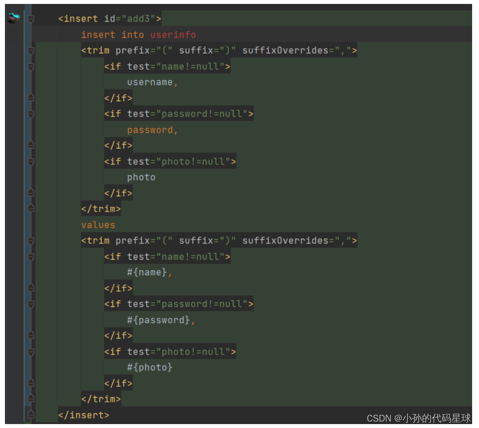Click the MyBatis gutter icon beside insert add3
Image resolution: width=479 pixels, height=428 pixels.
(13, 18)
